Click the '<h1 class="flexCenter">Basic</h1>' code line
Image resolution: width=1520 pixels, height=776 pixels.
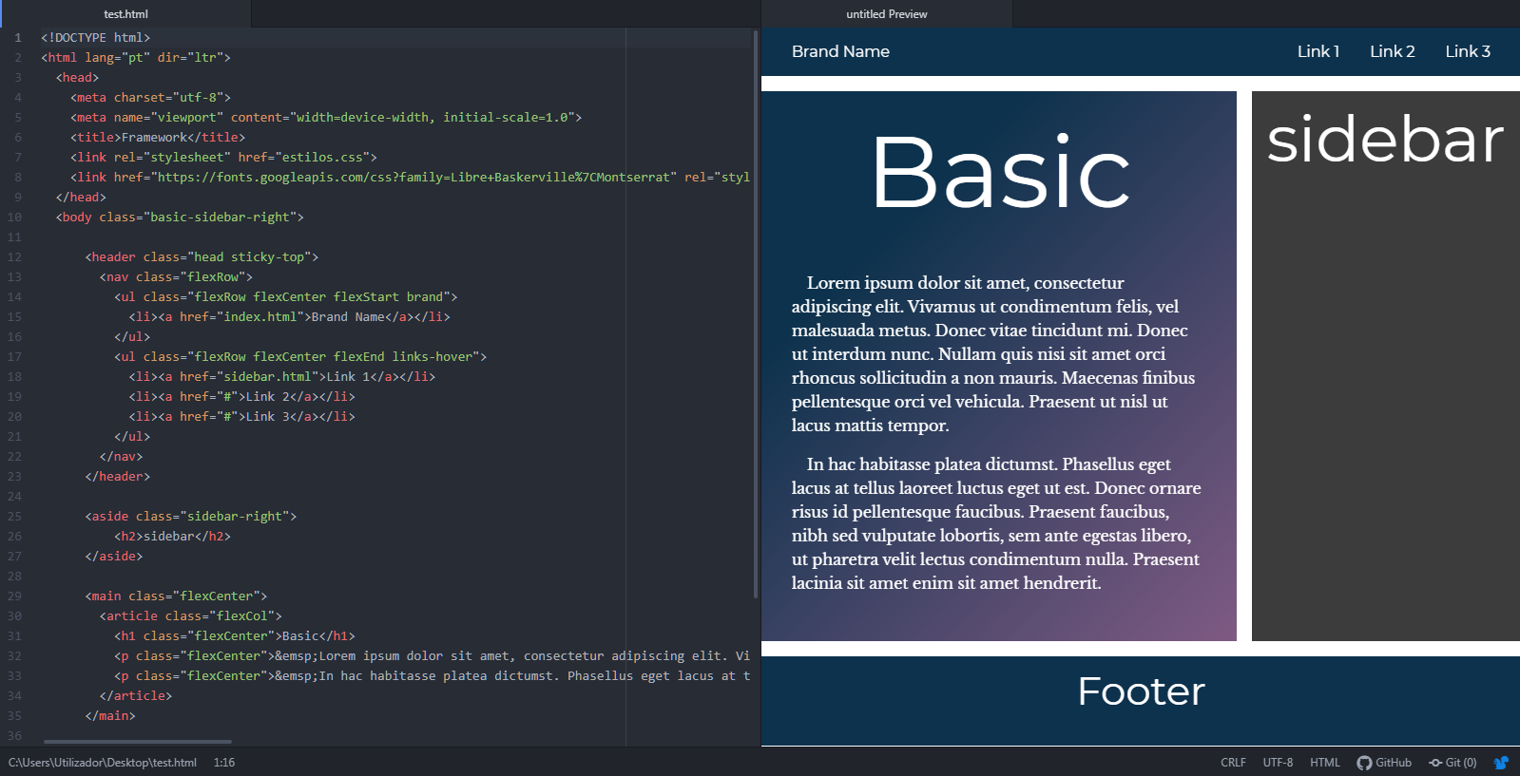pos(235,636)
